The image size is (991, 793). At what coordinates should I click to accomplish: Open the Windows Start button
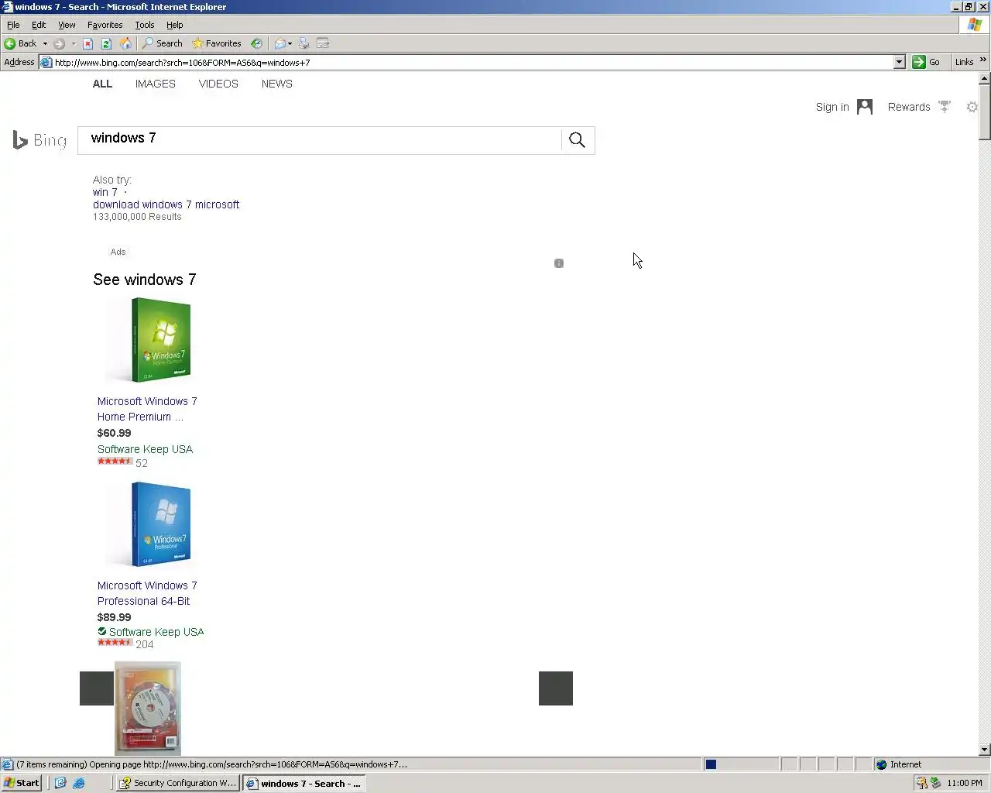[22, 783]
